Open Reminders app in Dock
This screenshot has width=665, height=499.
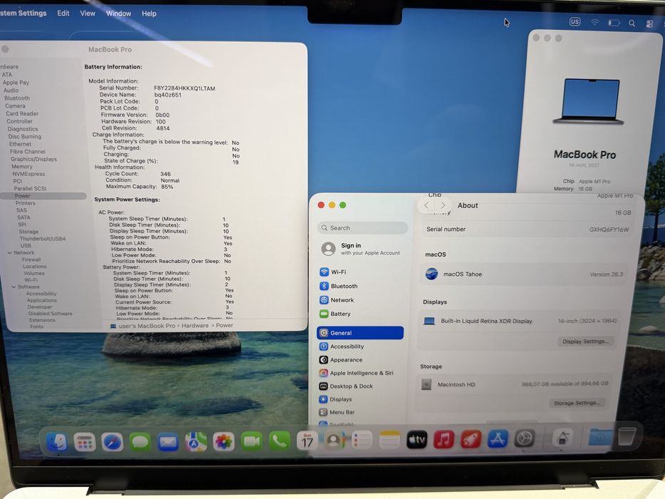coord(362,440)
